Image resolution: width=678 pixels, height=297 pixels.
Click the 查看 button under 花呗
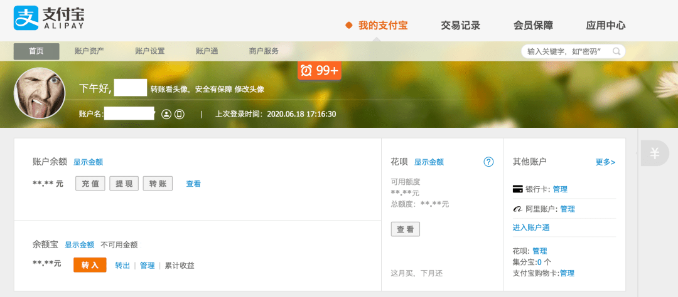pyautogui.click(x=405, y=229)
